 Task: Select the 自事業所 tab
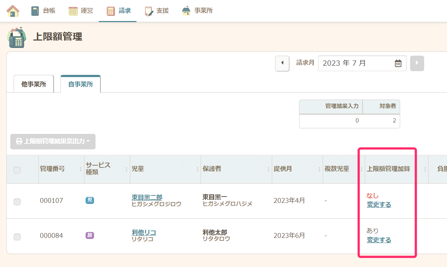[80, 84]
